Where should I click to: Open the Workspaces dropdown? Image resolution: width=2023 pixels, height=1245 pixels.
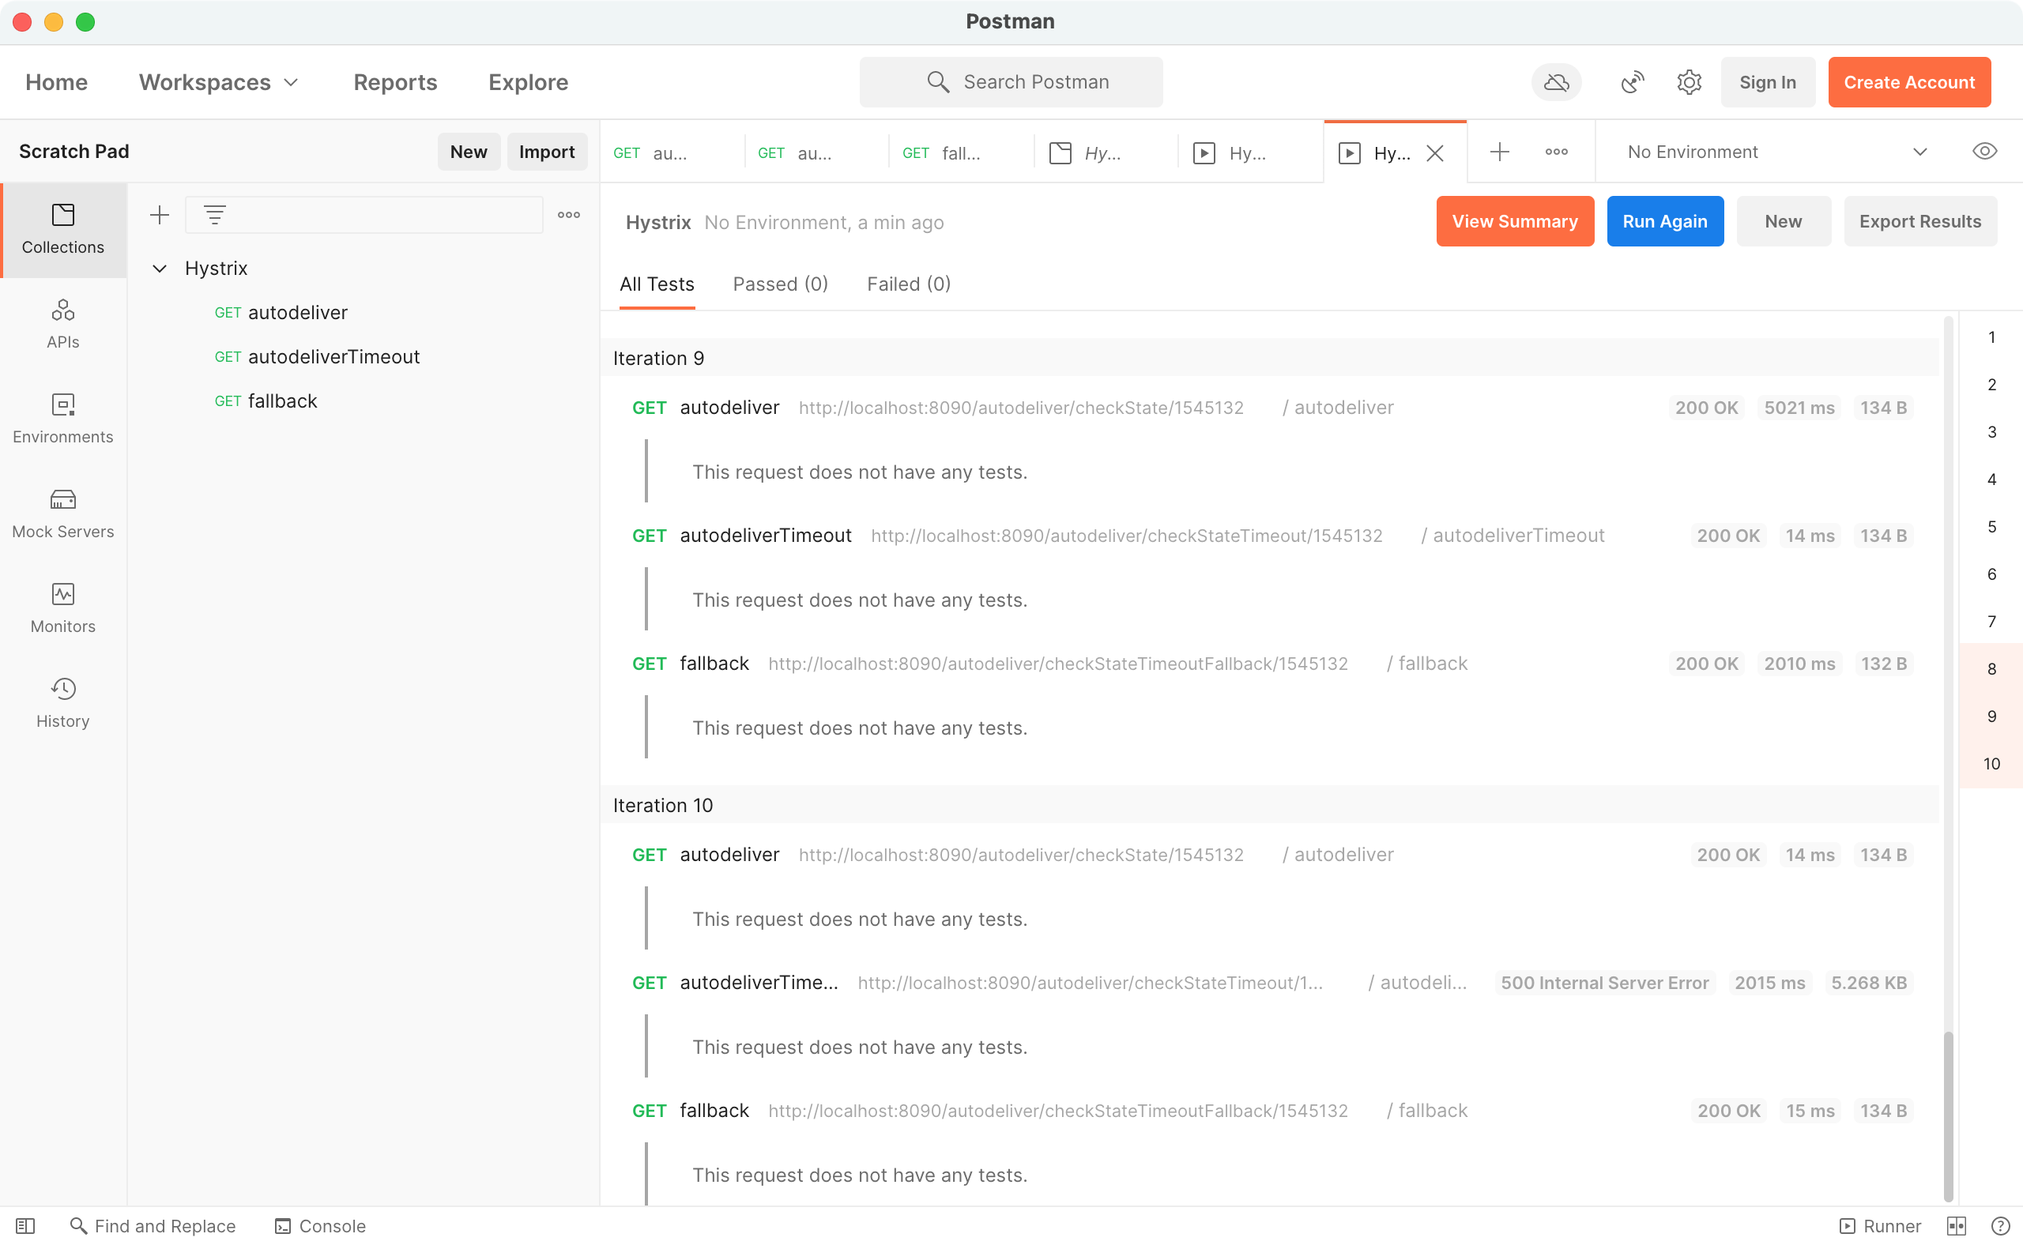[x=218, y=82]
